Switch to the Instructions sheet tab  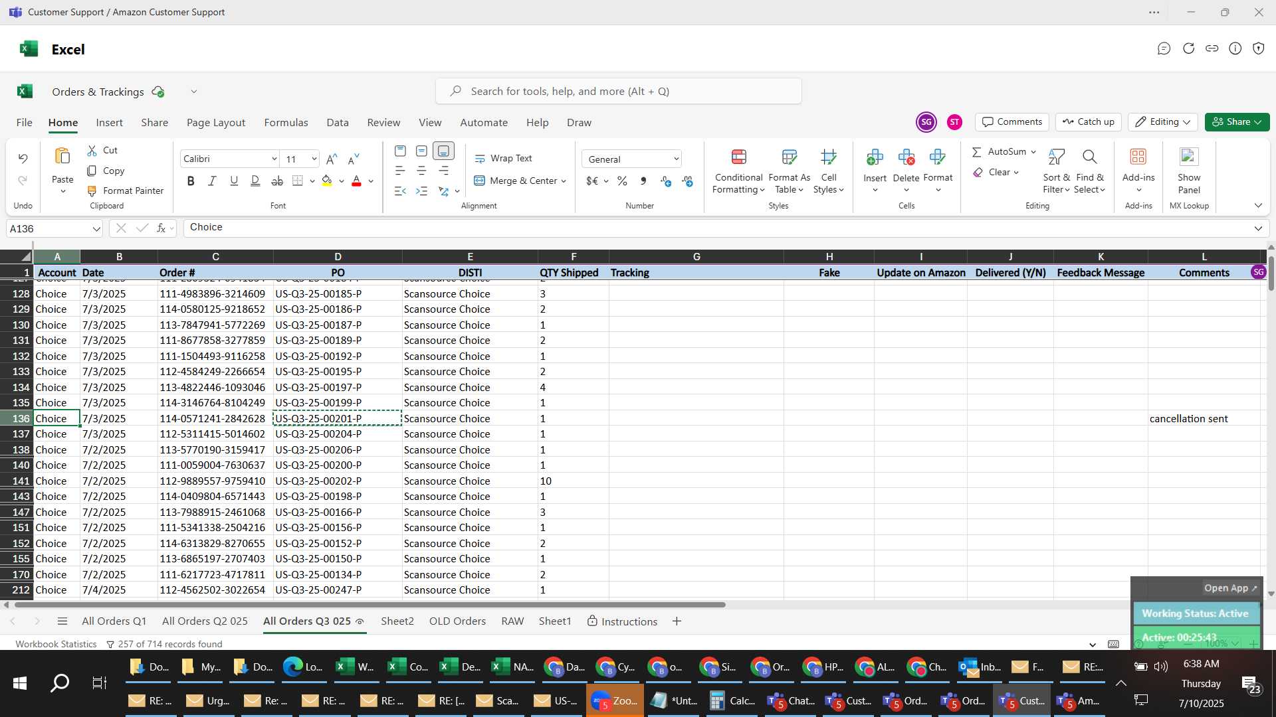[x=622, y=621]
